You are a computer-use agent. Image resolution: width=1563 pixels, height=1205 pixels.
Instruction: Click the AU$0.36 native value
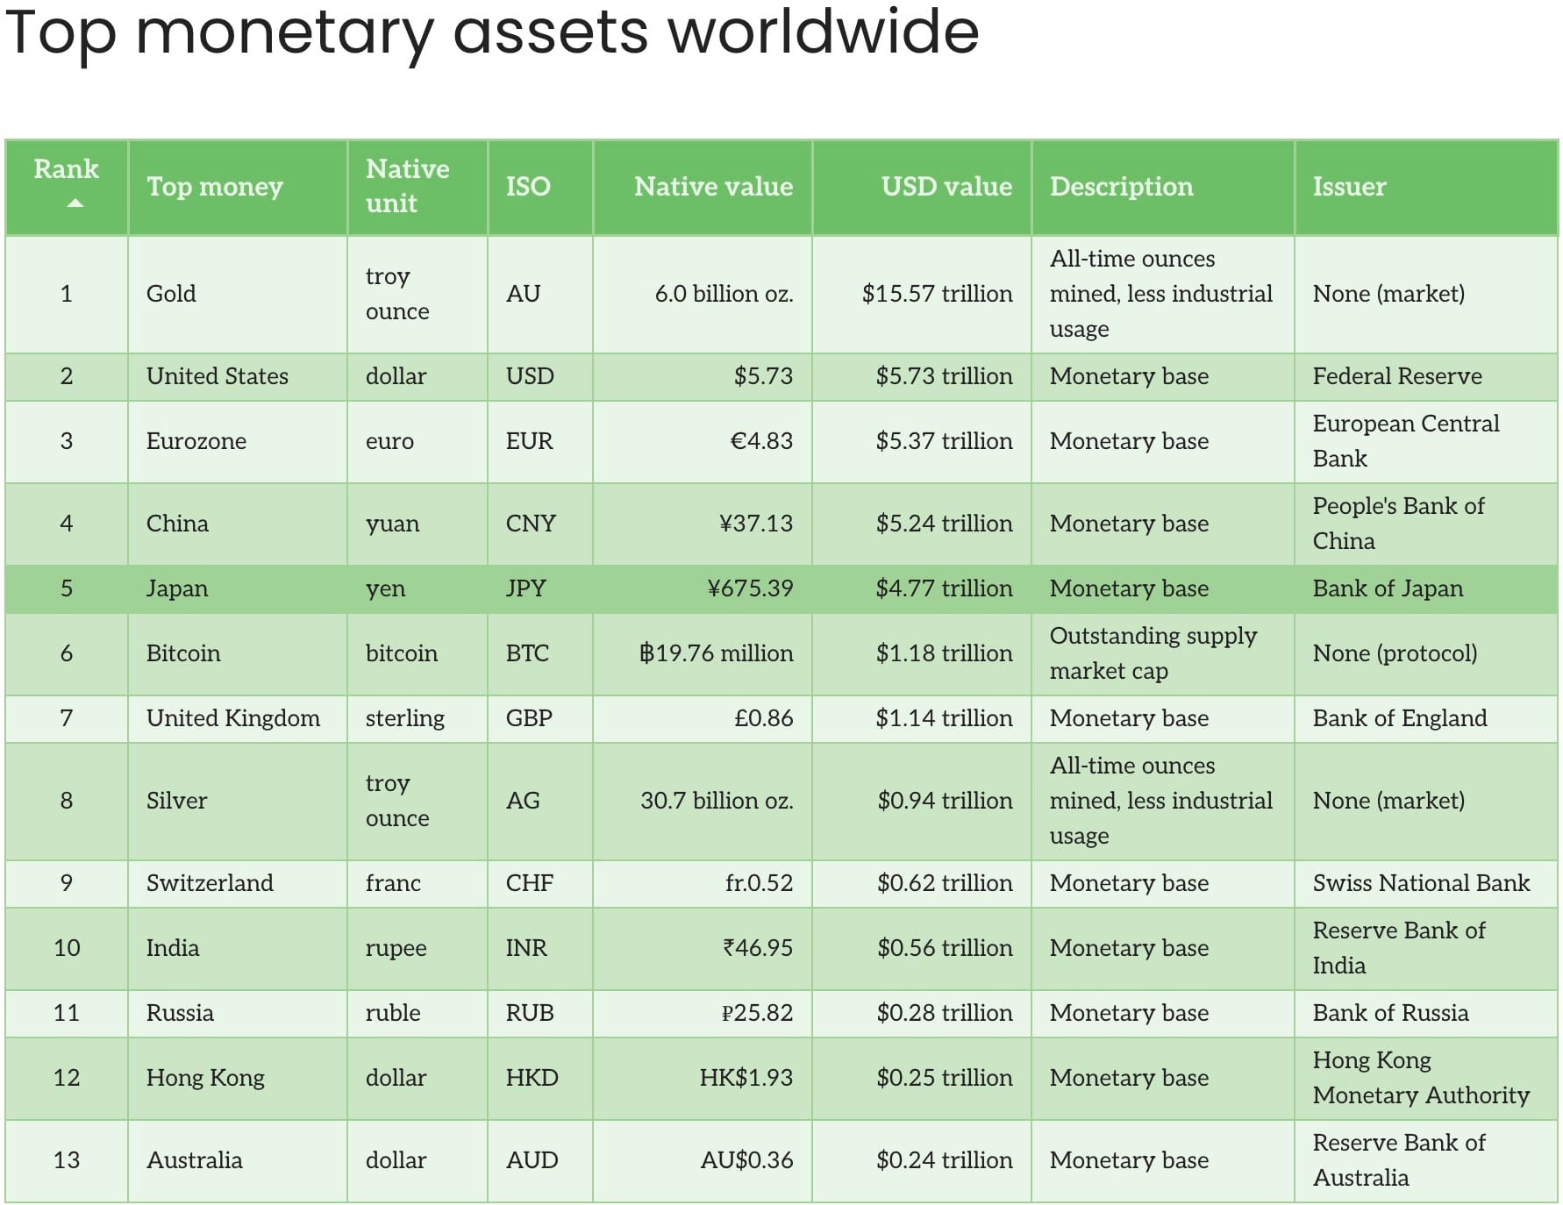[746, 1160]
